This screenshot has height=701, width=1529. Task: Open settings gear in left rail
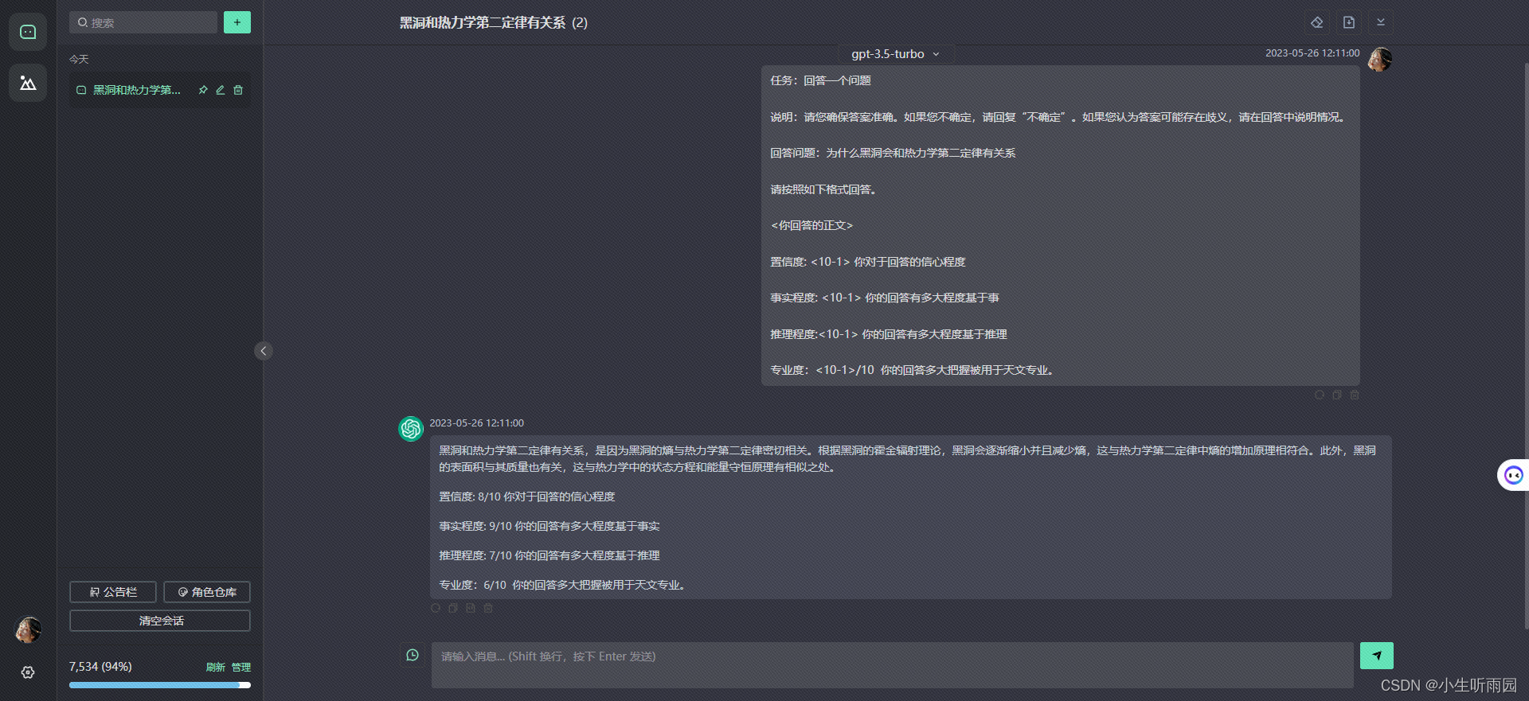coord(28,672)
